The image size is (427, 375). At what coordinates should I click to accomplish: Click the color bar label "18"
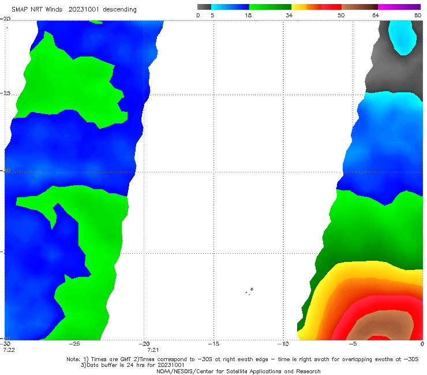coord(248,15)
